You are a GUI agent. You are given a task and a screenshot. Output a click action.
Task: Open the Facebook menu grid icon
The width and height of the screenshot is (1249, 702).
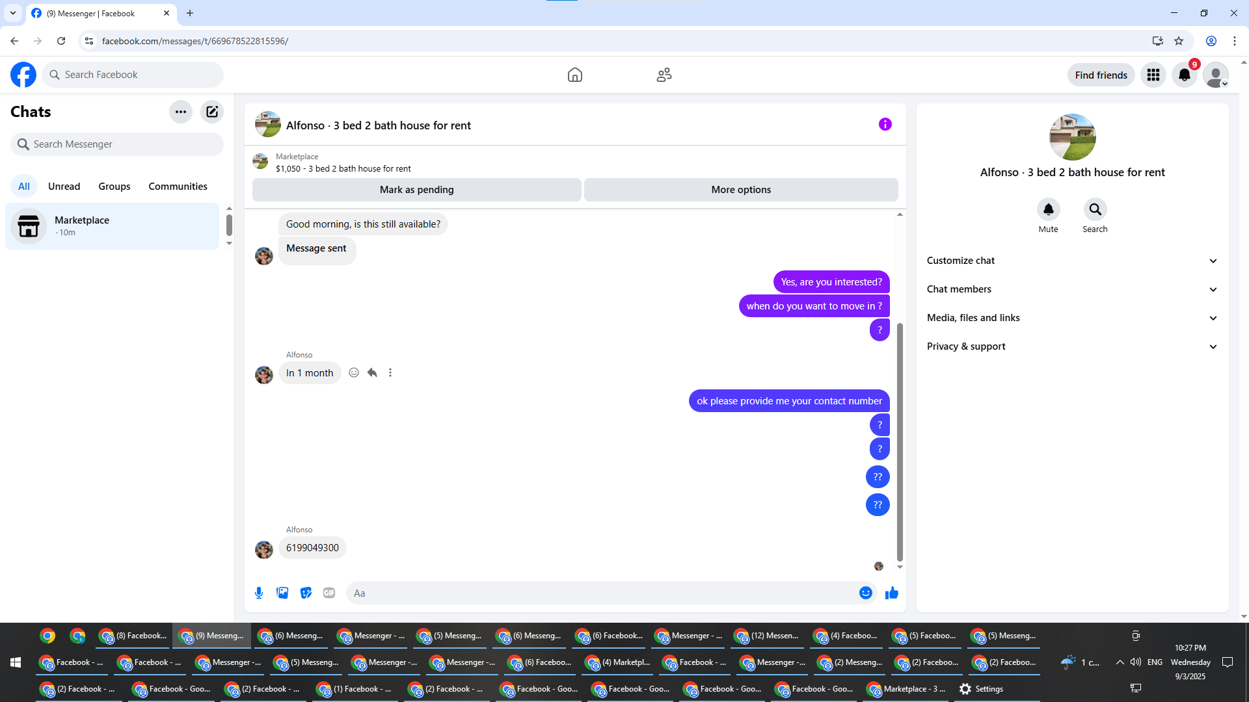pos(1153,75)
